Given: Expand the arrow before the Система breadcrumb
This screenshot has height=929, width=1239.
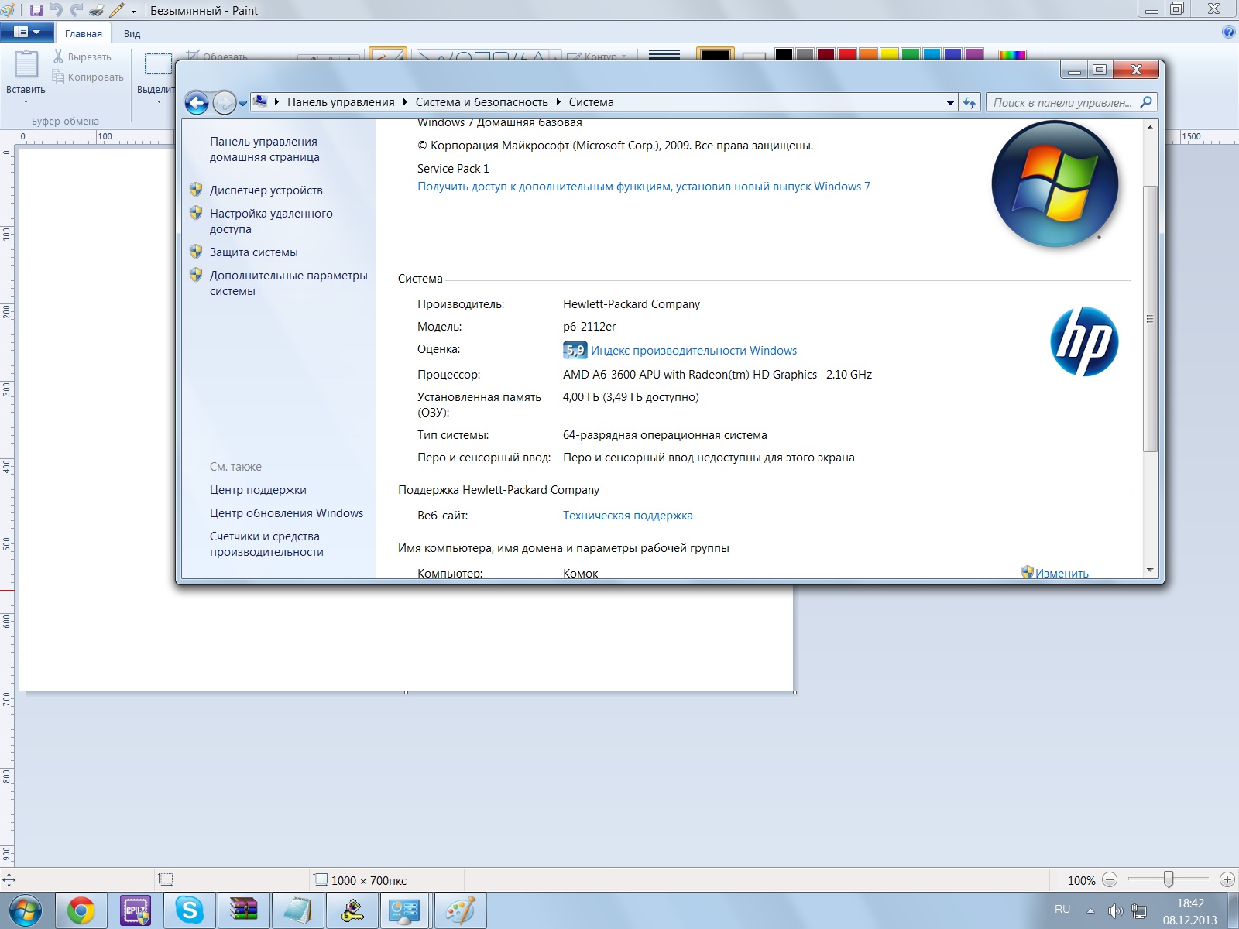Looking at the screenshot, I should [x=558, y=102].
